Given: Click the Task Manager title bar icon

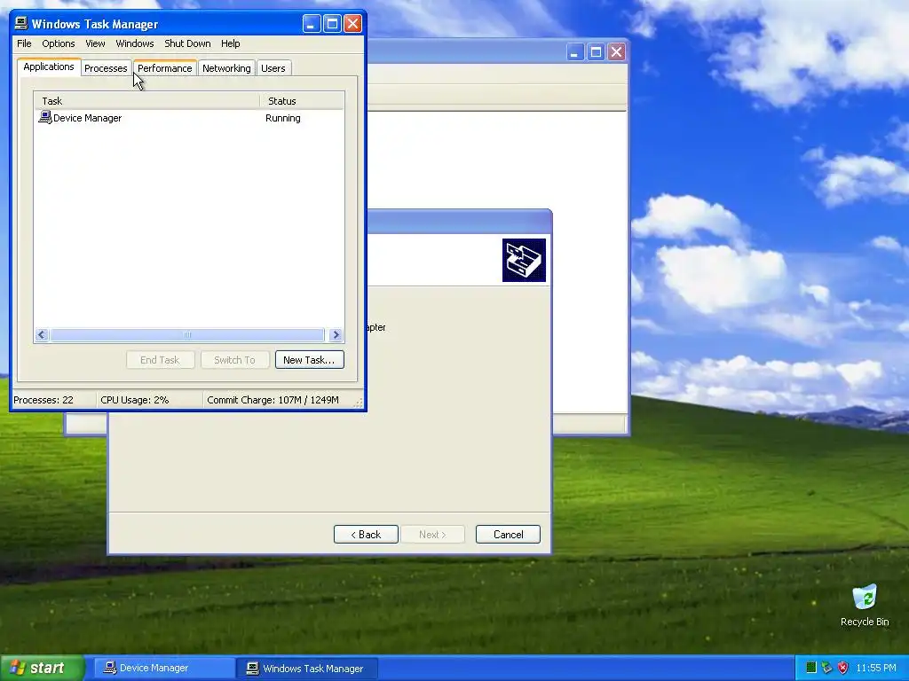Looking at the screenshot, I should pos(21,24).
